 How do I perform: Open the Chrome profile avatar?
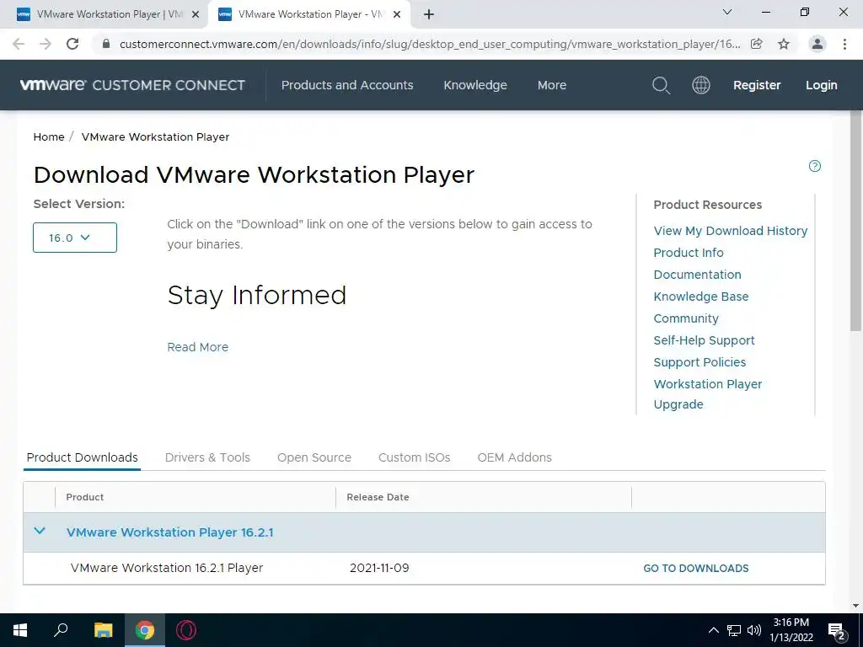(817, 44)
